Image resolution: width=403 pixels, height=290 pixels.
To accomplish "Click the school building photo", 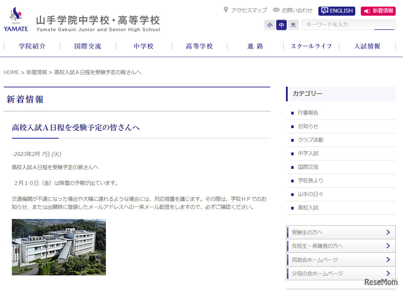I will [x=59, y=246].
